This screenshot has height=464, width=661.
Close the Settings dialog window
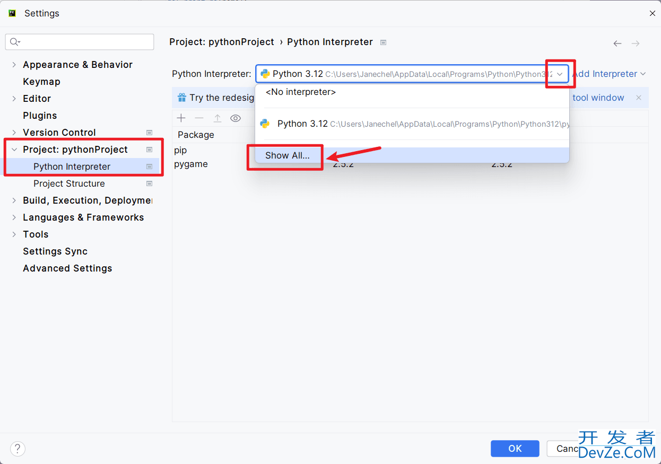coord(653,13)
